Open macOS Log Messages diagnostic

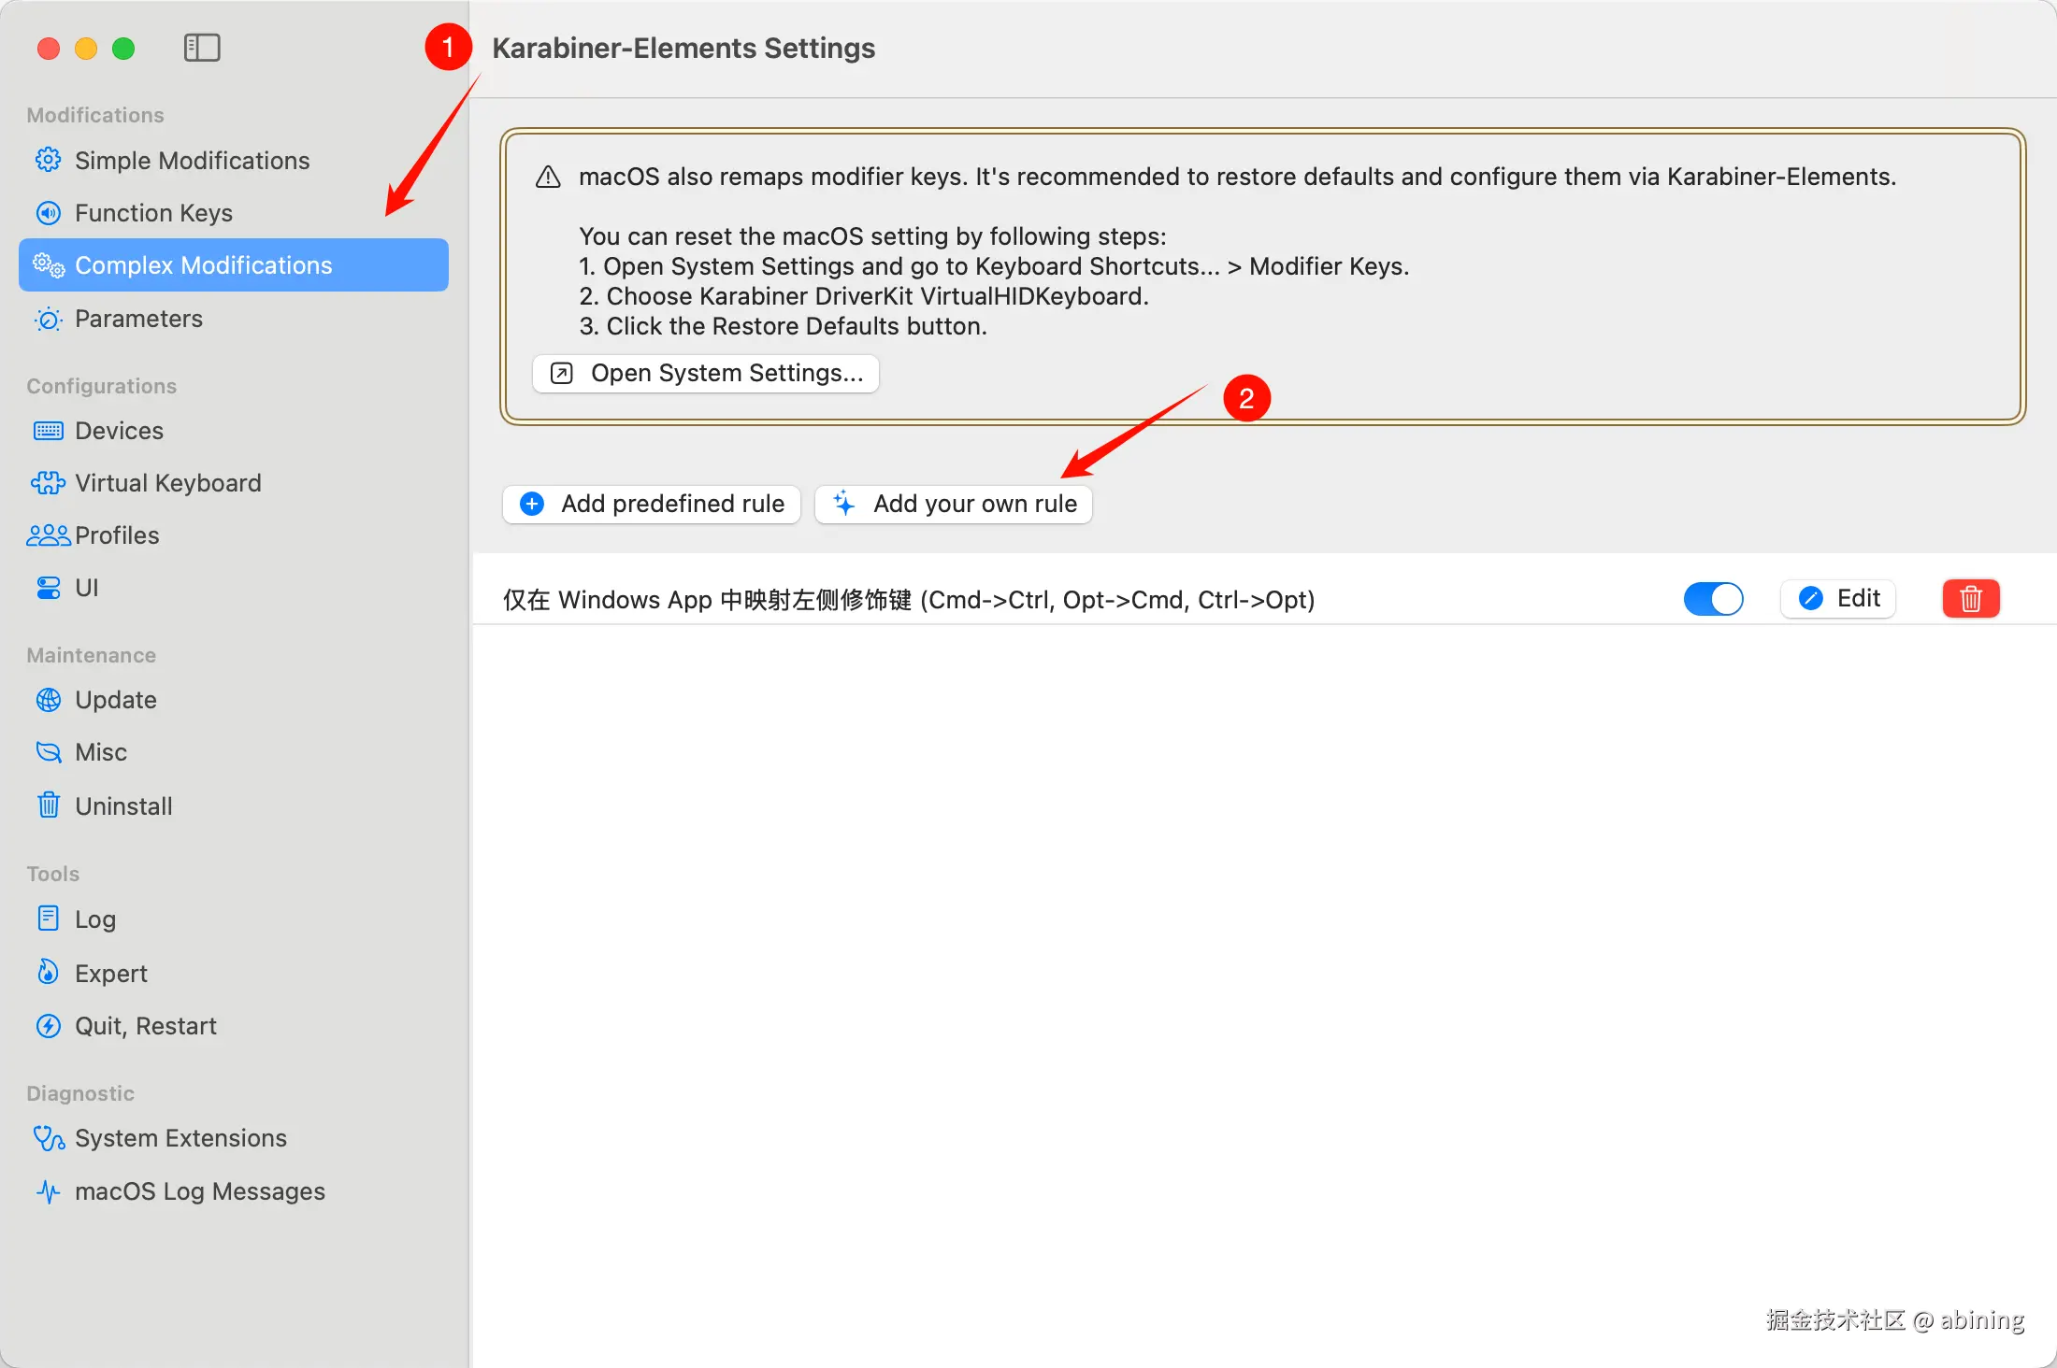pos(199,1191)
